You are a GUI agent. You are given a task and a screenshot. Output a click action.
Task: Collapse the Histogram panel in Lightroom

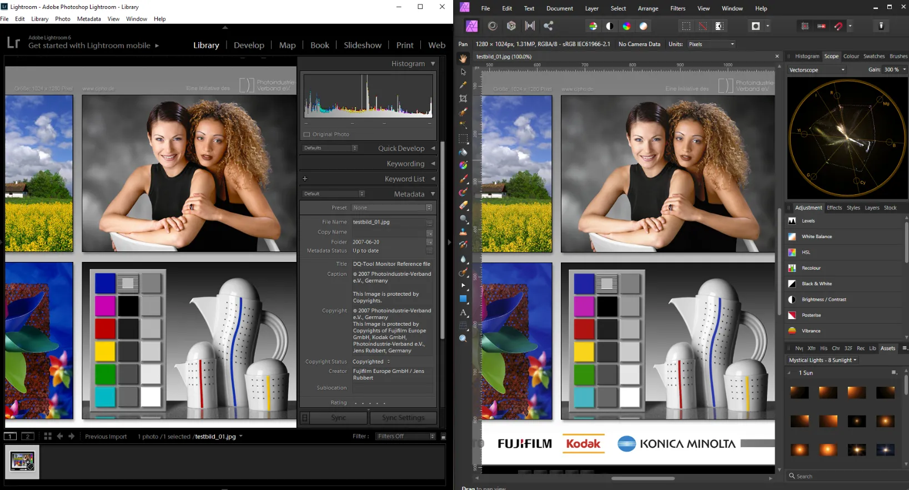(433, 64)
